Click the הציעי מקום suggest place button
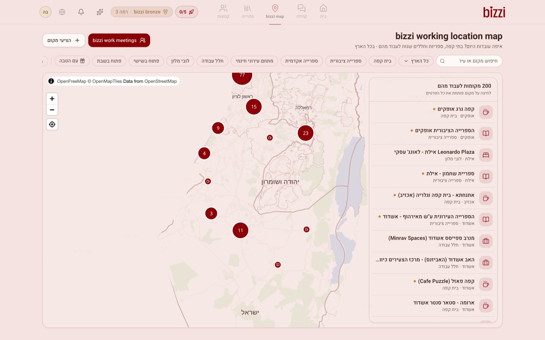Screen dimensions: 545x340 coord(64,40)
